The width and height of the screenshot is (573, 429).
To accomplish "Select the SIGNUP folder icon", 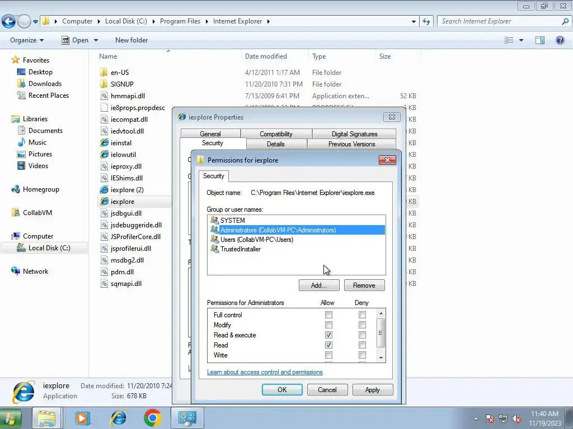I will tap(104, 84).
